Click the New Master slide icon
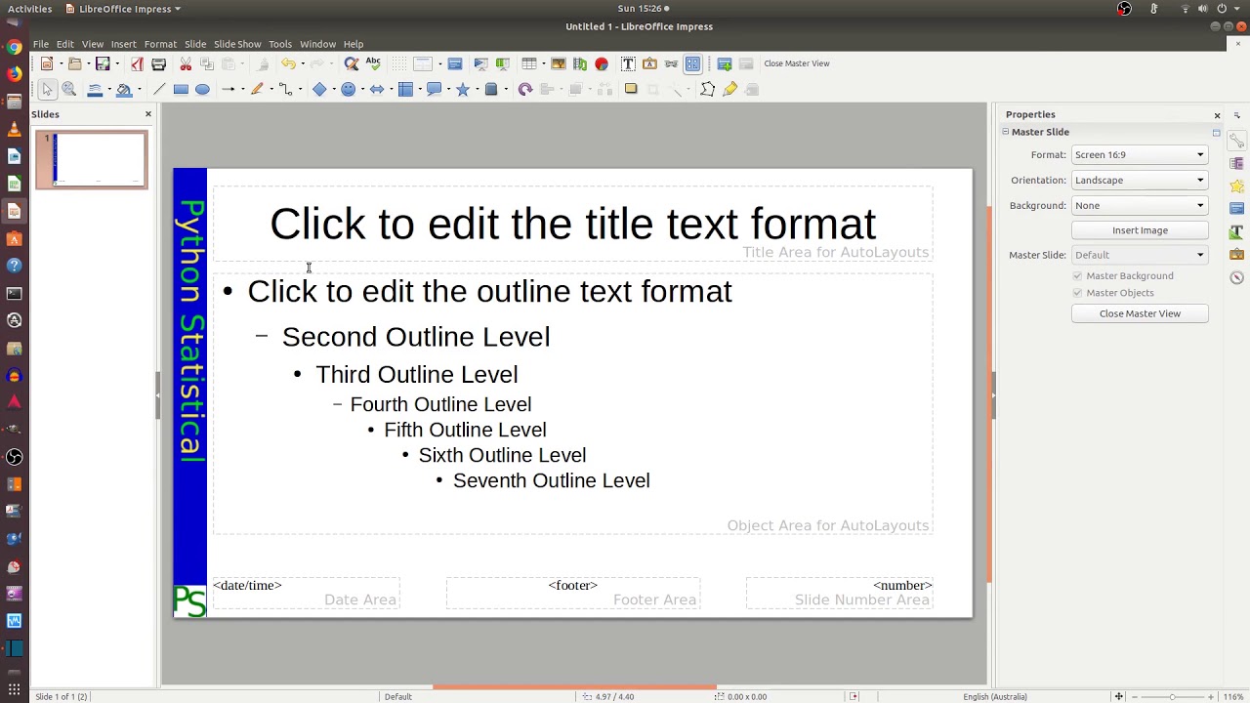The height and width of the screenshot is (703, 1250). point(725,63)
